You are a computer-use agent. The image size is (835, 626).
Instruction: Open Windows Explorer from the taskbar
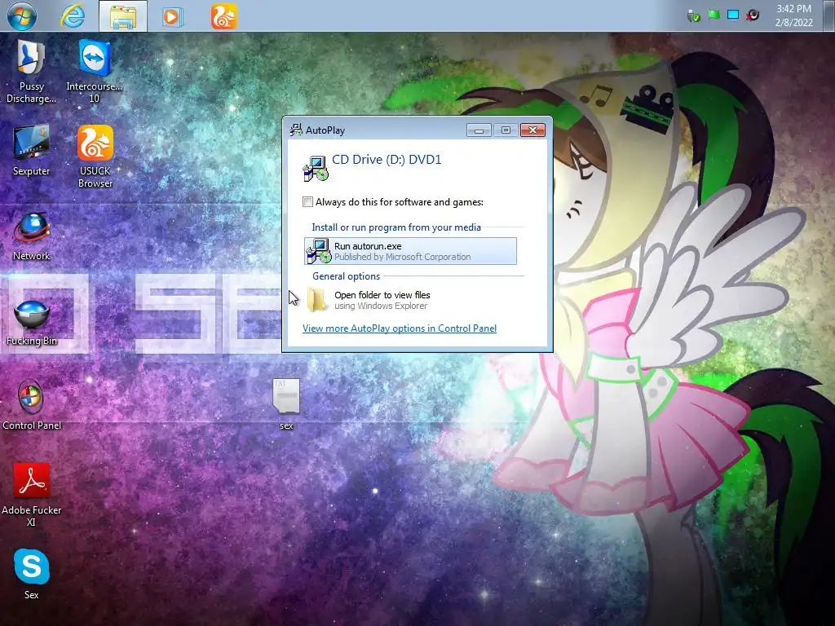[x=123, y=16]
